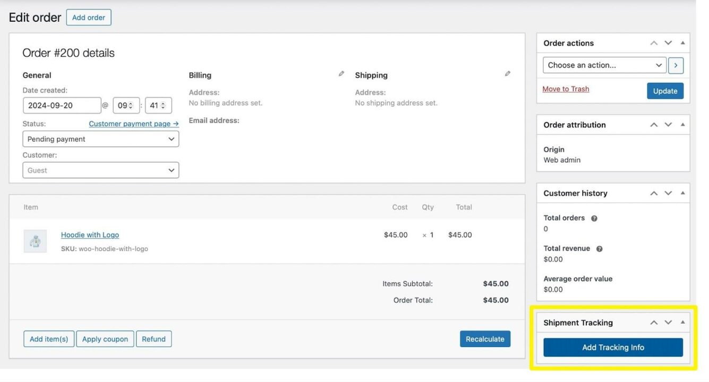
Task: Click the Hoodie with Logo product thumbnail
Action: 35,241
